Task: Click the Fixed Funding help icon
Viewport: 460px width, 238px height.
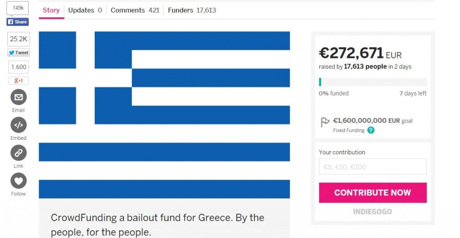Action: click(371, 130)
